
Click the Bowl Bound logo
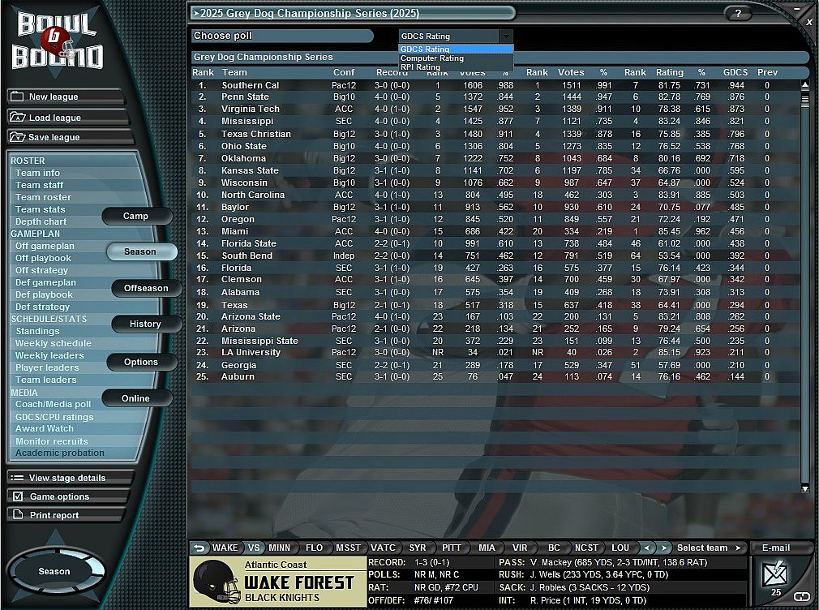57,41
